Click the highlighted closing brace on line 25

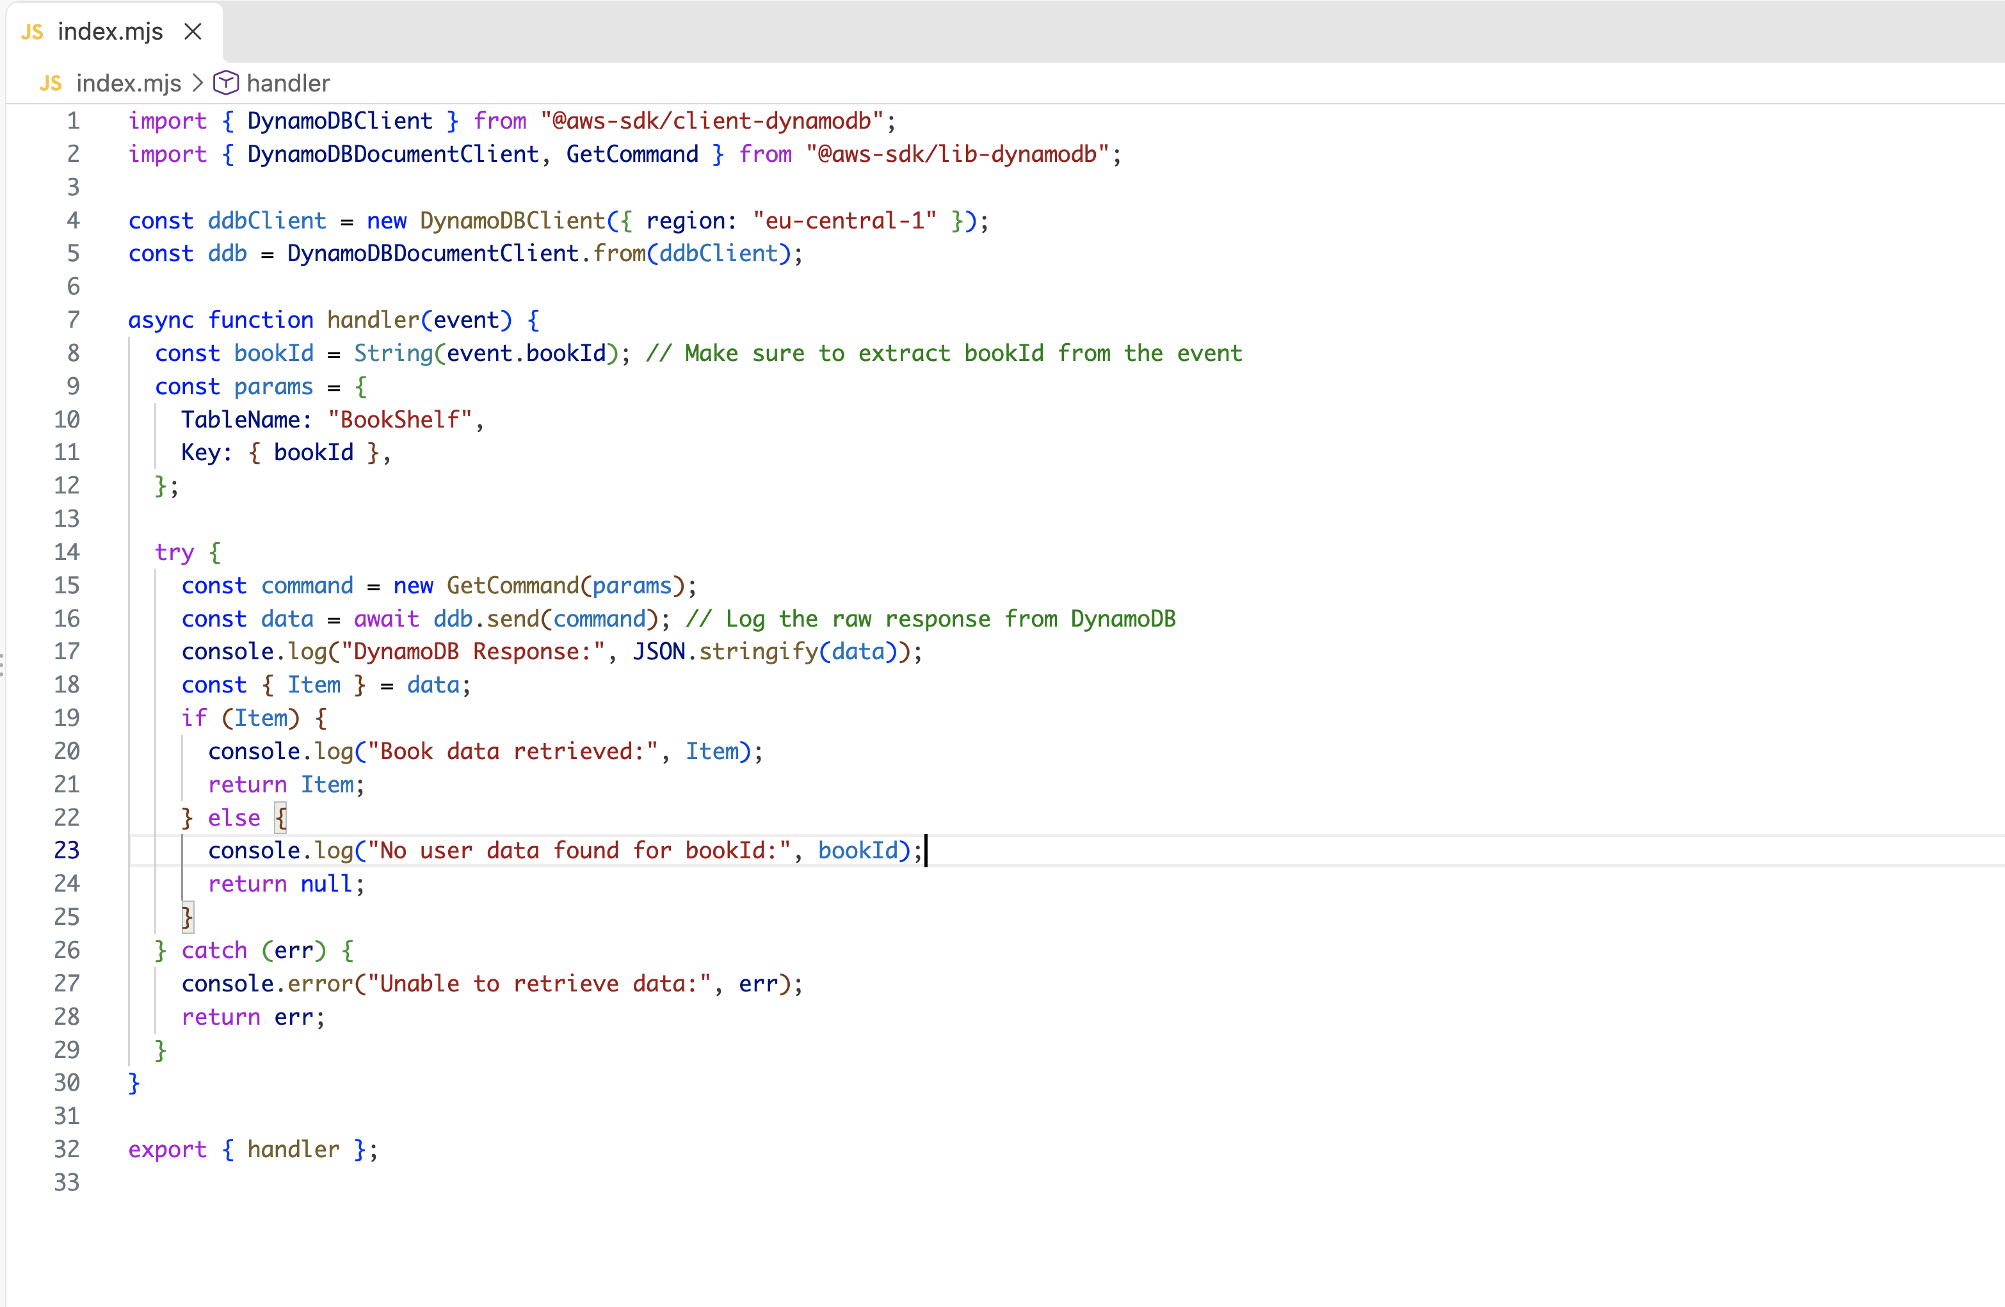point(187,917)
